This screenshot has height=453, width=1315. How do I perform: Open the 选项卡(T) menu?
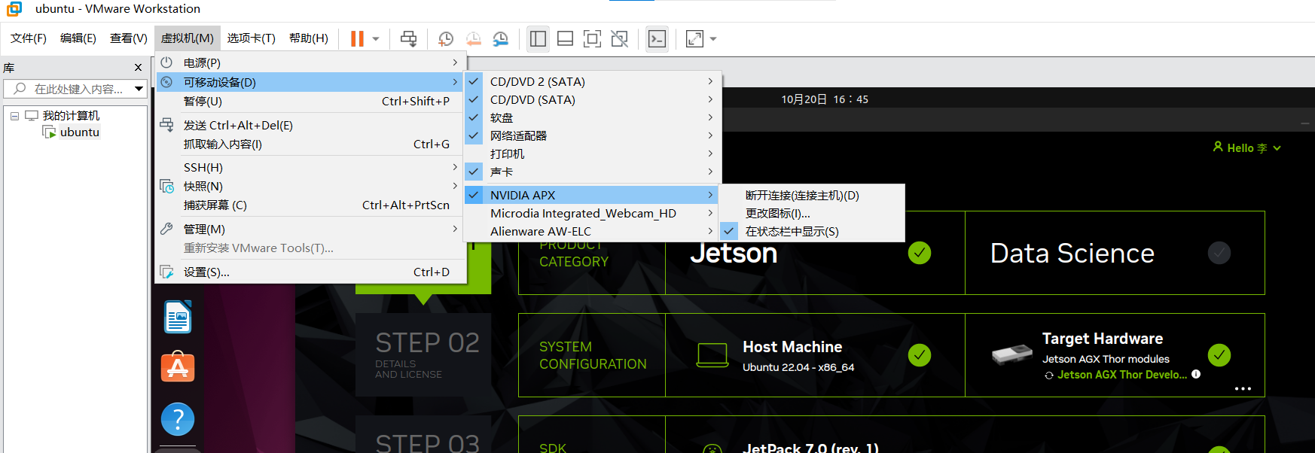[x=252, y=38]
